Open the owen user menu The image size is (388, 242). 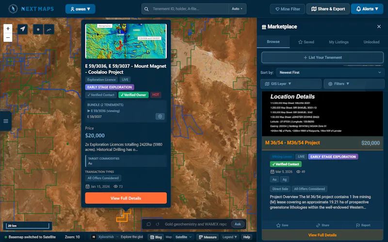pyautogui.click(x=80, y=9)
